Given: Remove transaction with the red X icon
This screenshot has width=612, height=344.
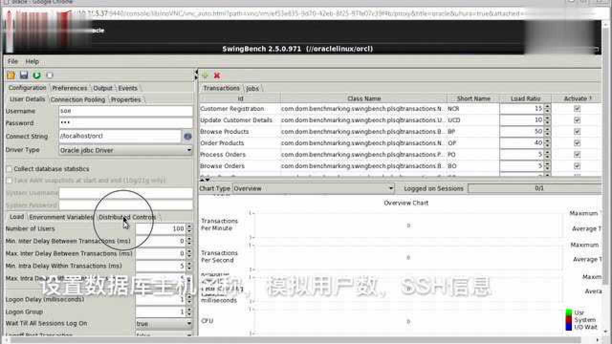Looking at the screenshot, I should click(x=217, y=75).
